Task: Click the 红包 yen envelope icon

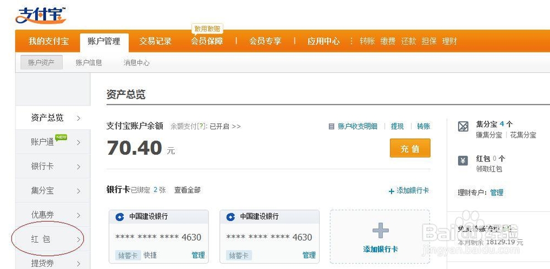Action: 464,161
